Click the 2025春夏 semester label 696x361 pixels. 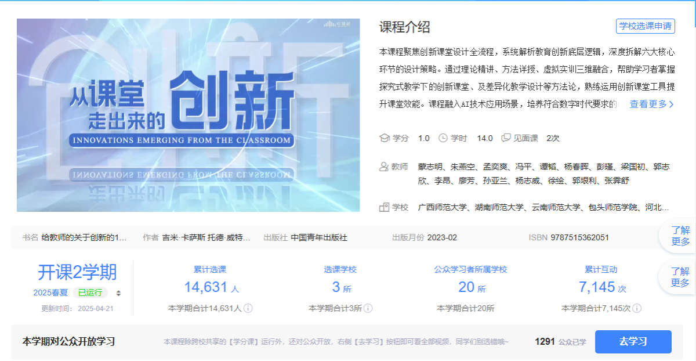click(50, 293)
